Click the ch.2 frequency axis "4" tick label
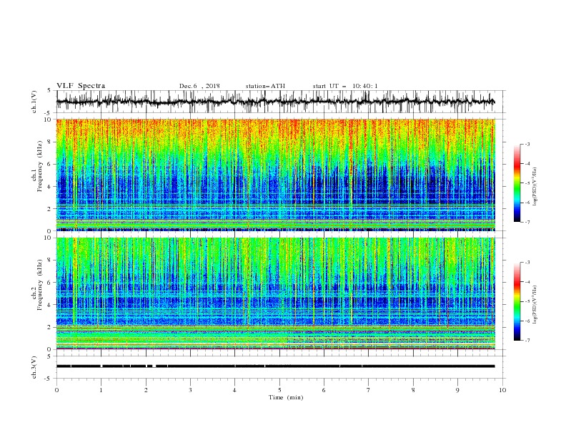566x438 pixels. [51, 305]
